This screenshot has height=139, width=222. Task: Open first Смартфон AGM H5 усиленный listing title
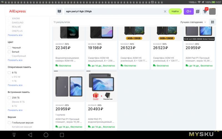click(134, 59)
